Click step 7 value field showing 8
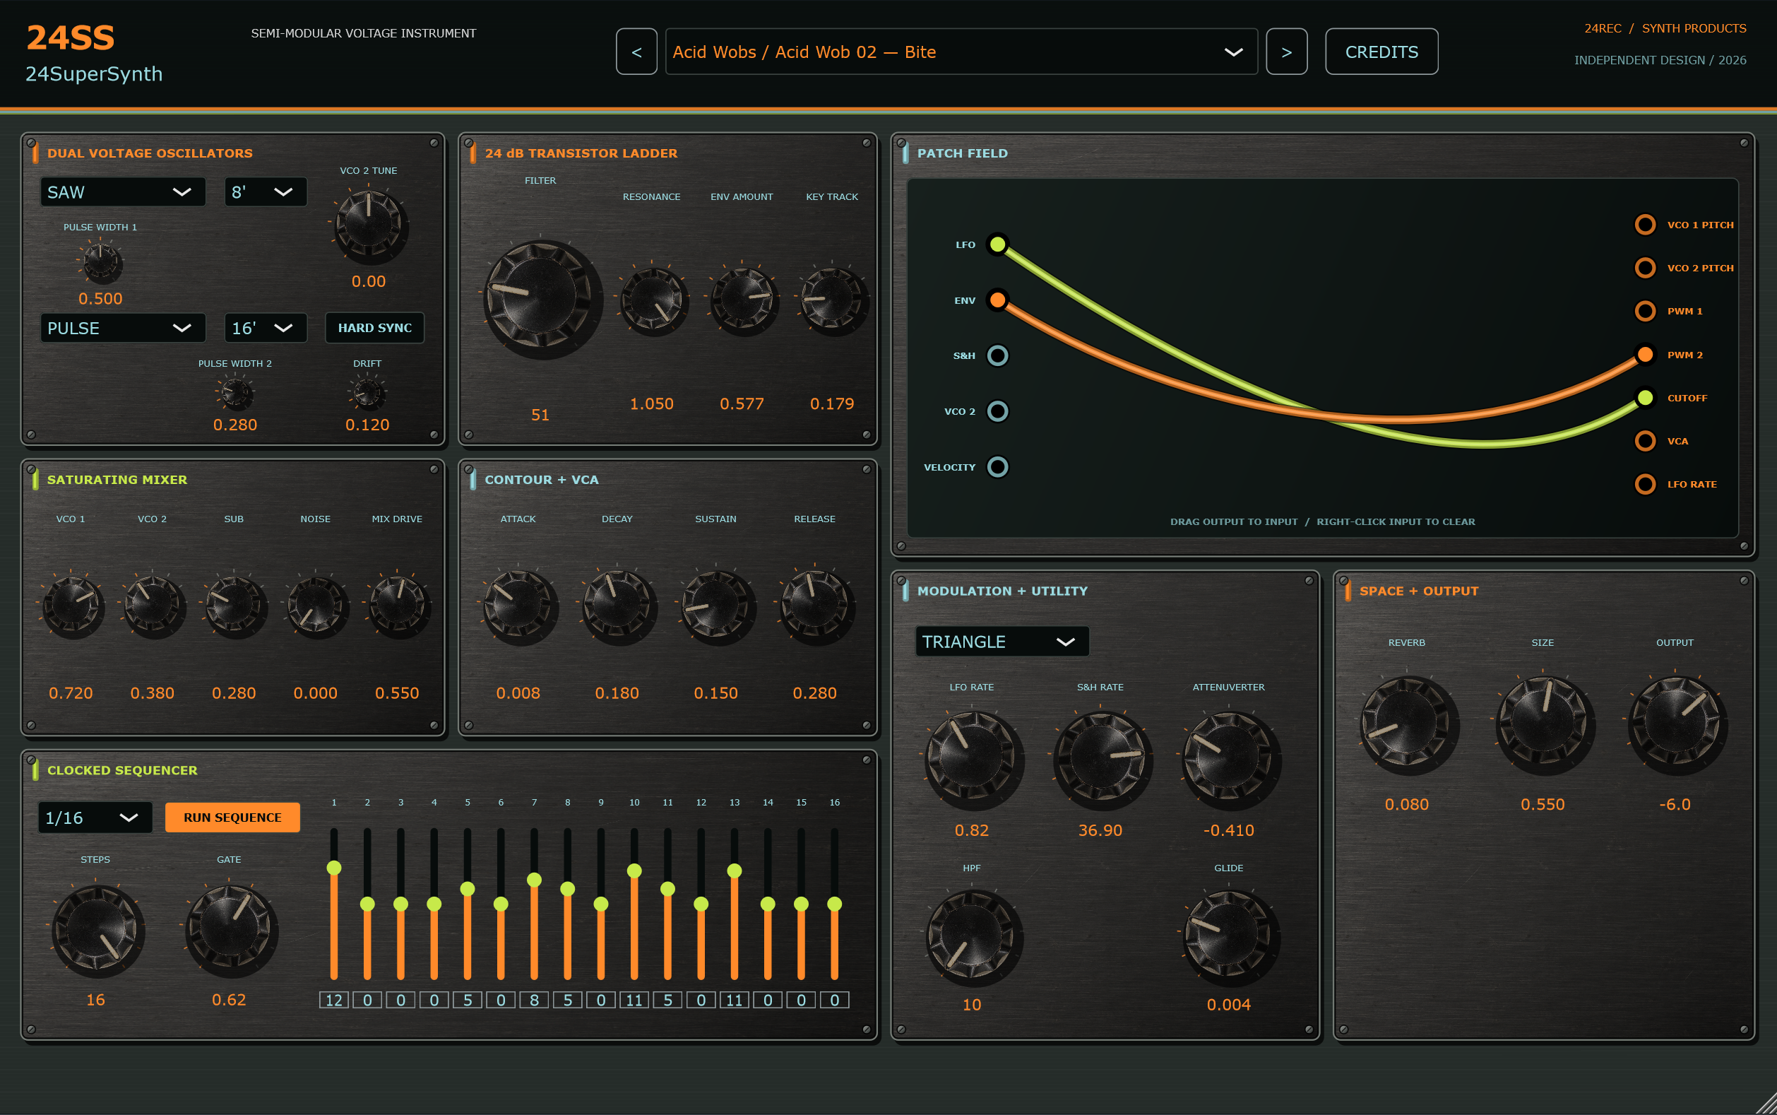 tap(534, 1000)
